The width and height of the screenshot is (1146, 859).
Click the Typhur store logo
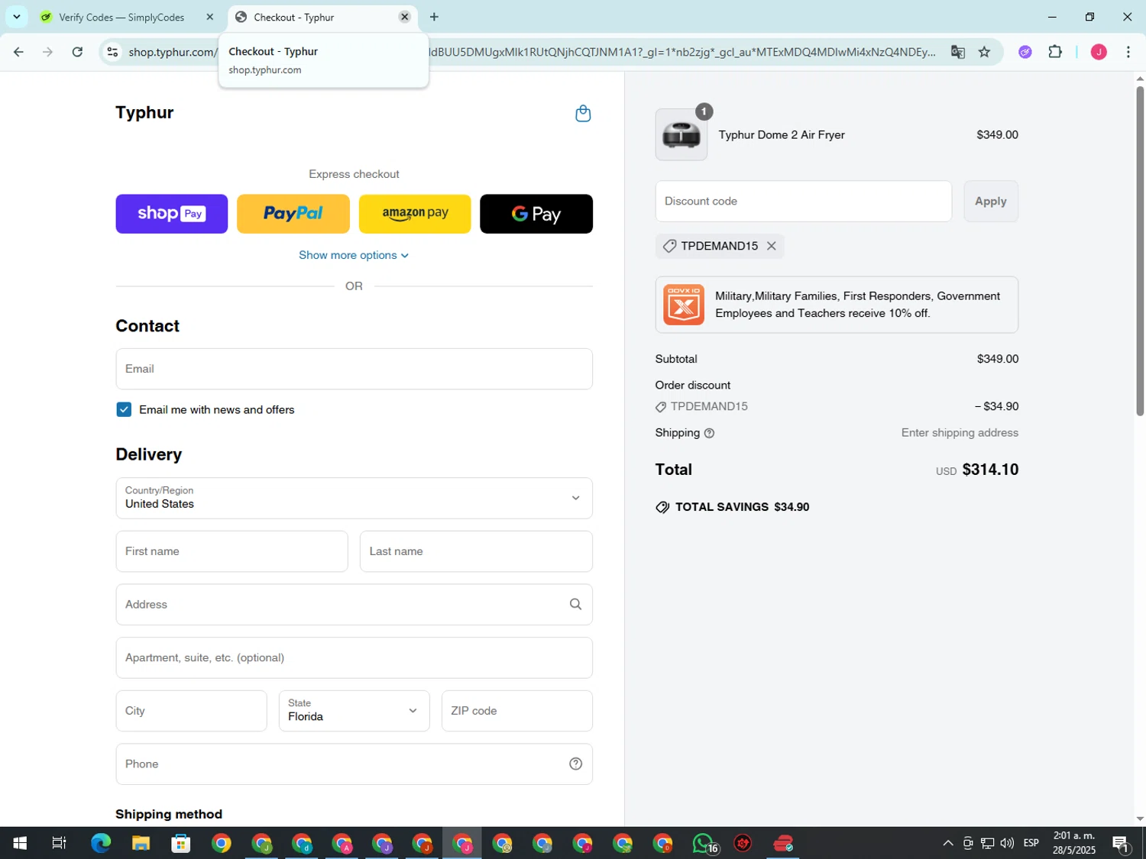[x=144, y=113]
